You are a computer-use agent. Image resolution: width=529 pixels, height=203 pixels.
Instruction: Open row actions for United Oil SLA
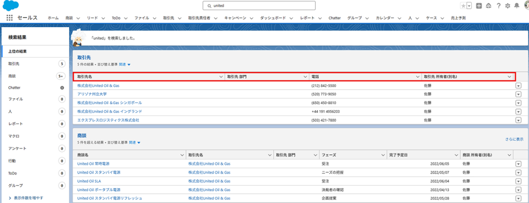point(518,181)
